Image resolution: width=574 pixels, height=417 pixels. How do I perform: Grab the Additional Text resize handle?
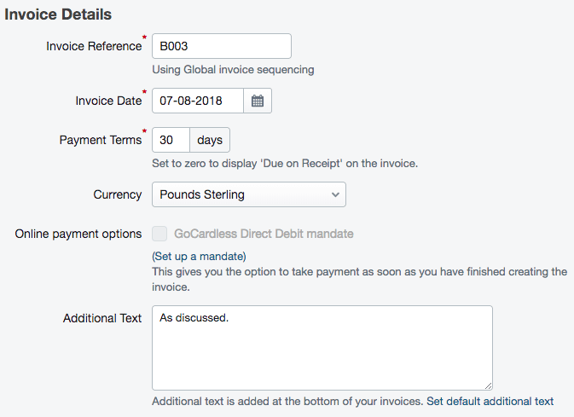488,386
